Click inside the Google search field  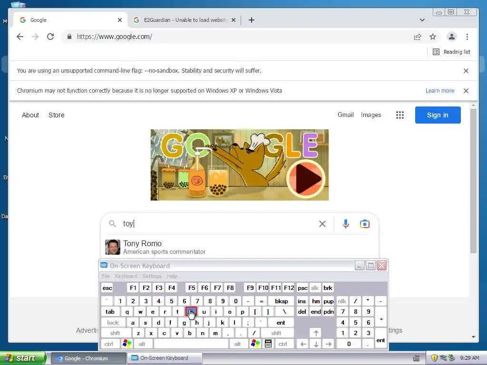click(217, 224)
